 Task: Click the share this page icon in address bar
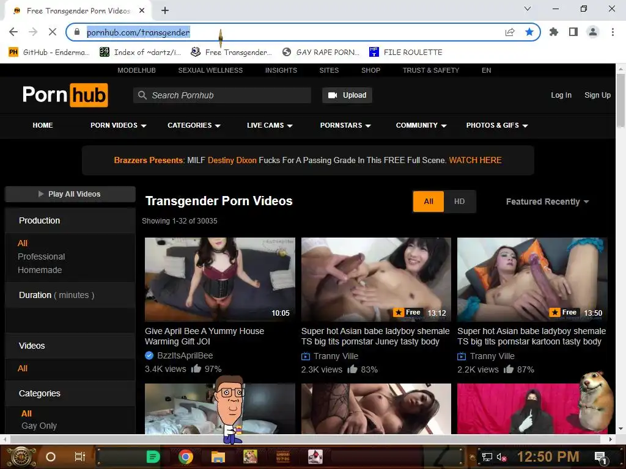tap(510, 32)
